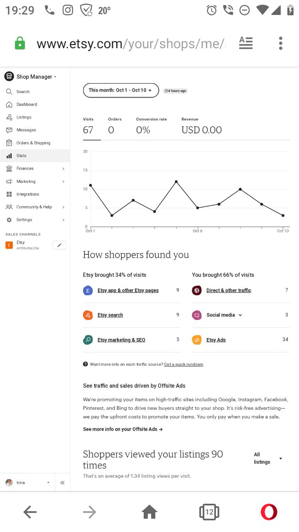The height and width of the screenshot is (532, 299).
Task: Open Etsy app & other Etsy pages link
Action: point(128,291)
